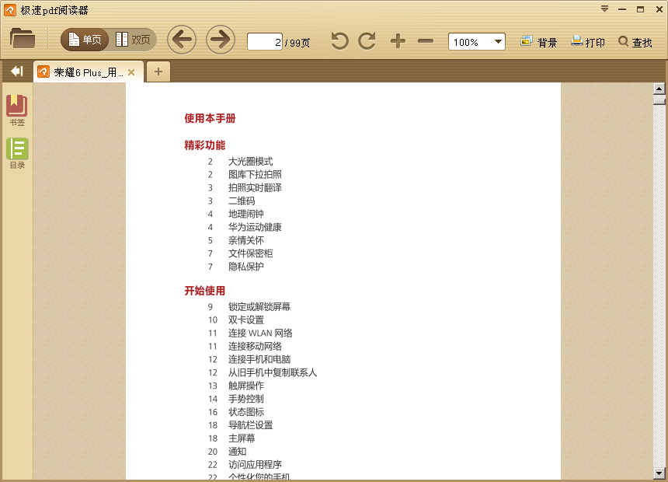Rotate the page clockwise
The height and width of the screenshot is (482, 668).
point(366,41)
